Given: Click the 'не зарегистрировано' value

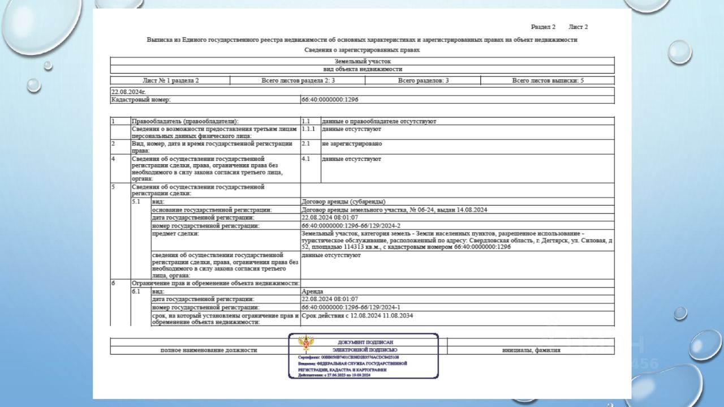Looking at the screenshot, I should point(351,144).
